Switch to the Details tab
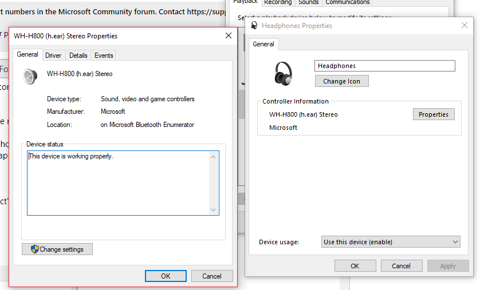This screenshot has width=484, height=290. pyautogui.click(x=78, y=55)
